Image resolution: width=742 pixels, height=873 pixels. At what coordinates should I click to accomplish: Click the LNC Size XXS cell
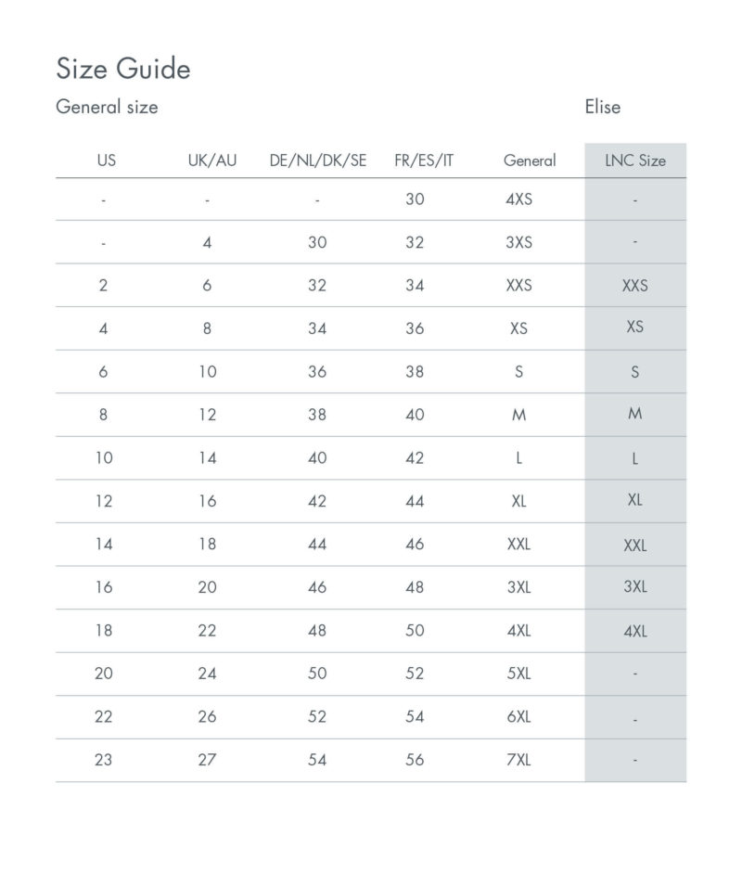(x=635, y=286)
